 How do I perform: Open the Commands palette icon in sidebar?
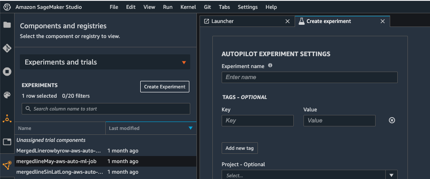pos(7,95)
